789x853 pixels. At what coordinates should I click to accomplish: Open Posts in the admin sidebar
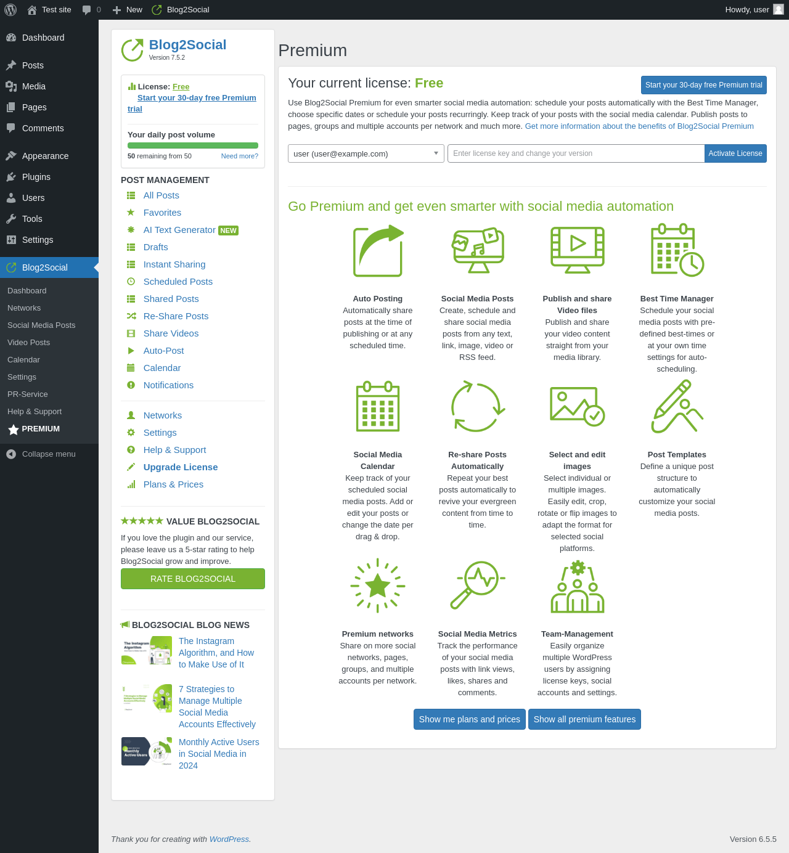click(49, 65)
